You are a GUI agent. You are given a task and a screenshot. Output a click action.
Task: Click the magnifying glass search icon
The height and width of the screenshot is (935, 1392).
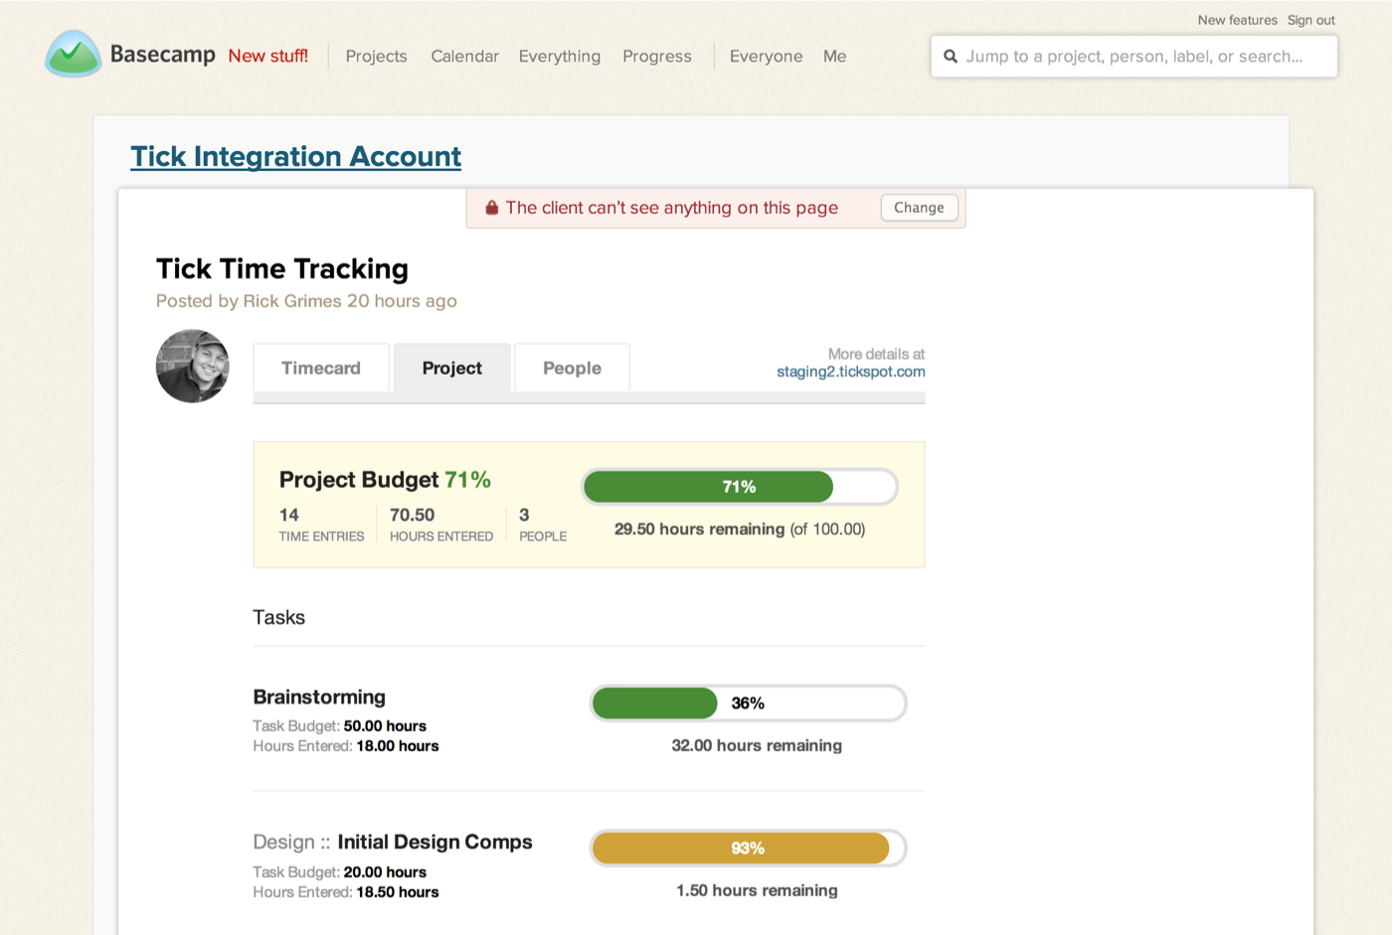tap(951, 57)
